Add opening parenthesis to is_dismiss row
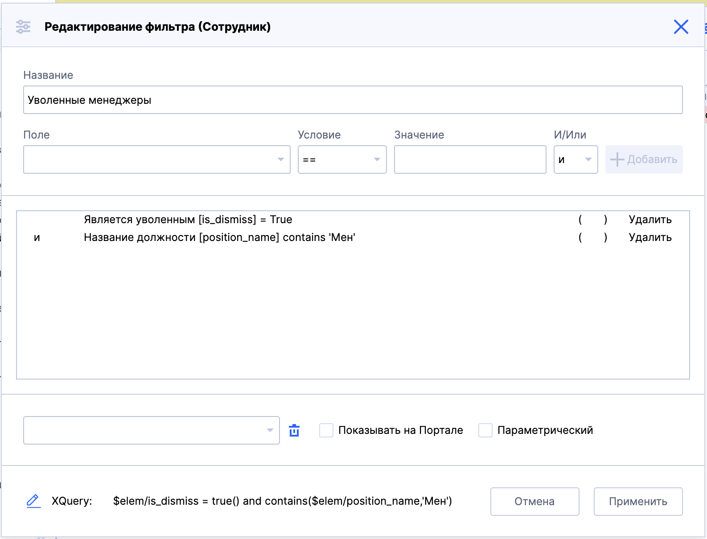707x539 pixels. pos(580,220)
